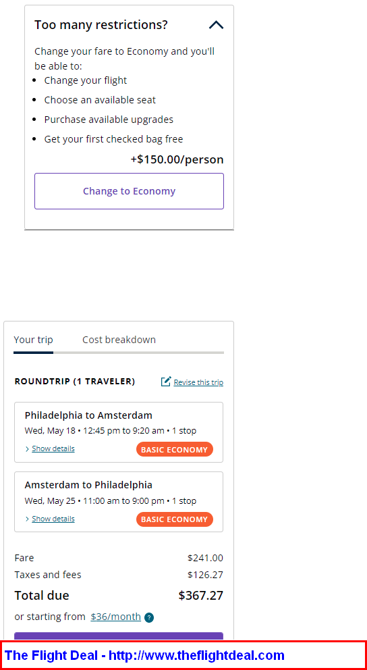
Task: Click the Basic Economy badge on outbound flight
Action: pyautogui.click(x=175, y=450)
